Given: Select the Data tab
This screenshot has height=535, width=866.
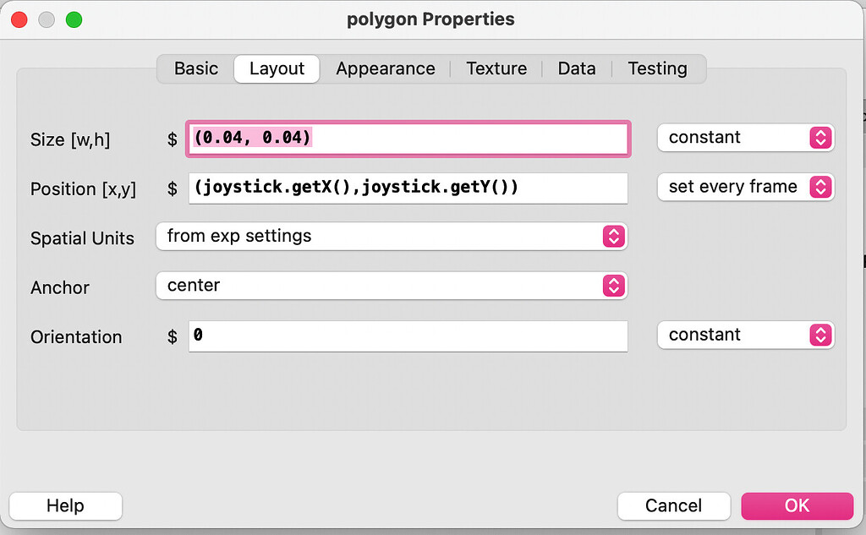Looking at the screenshot, I should [x=576, y=68].
